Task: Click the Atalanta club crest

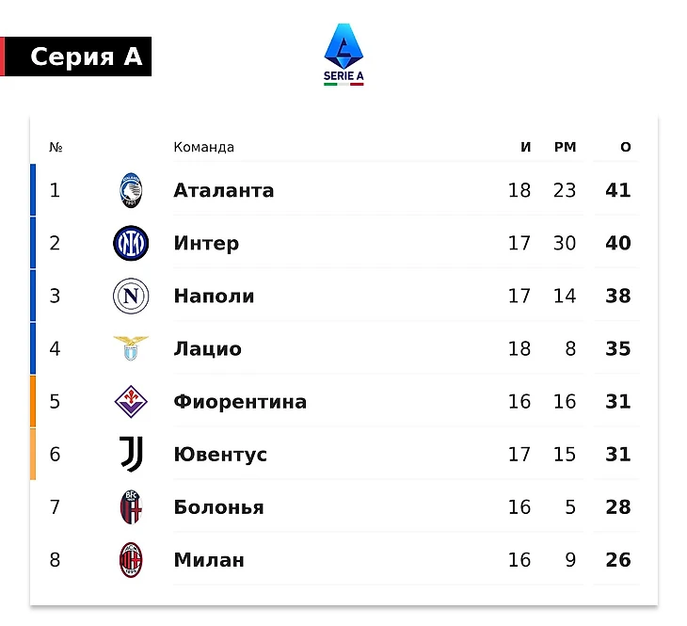Action: coord(131,190)
